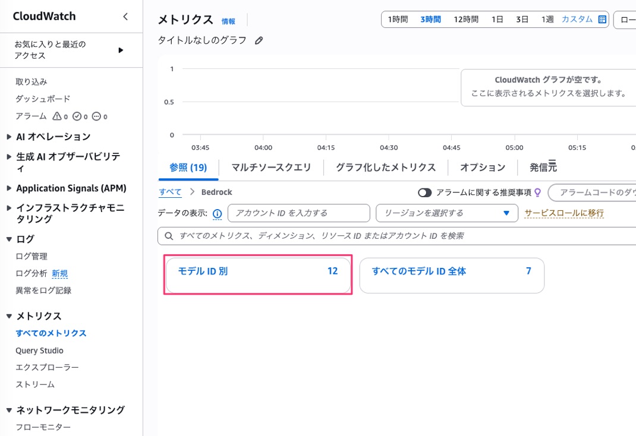Click サービスロールに移行 link

564,213
